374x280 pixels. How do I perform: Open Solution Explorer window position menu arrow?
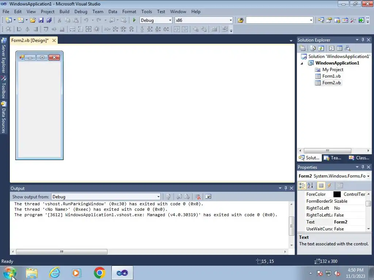[x=357, y=40]
